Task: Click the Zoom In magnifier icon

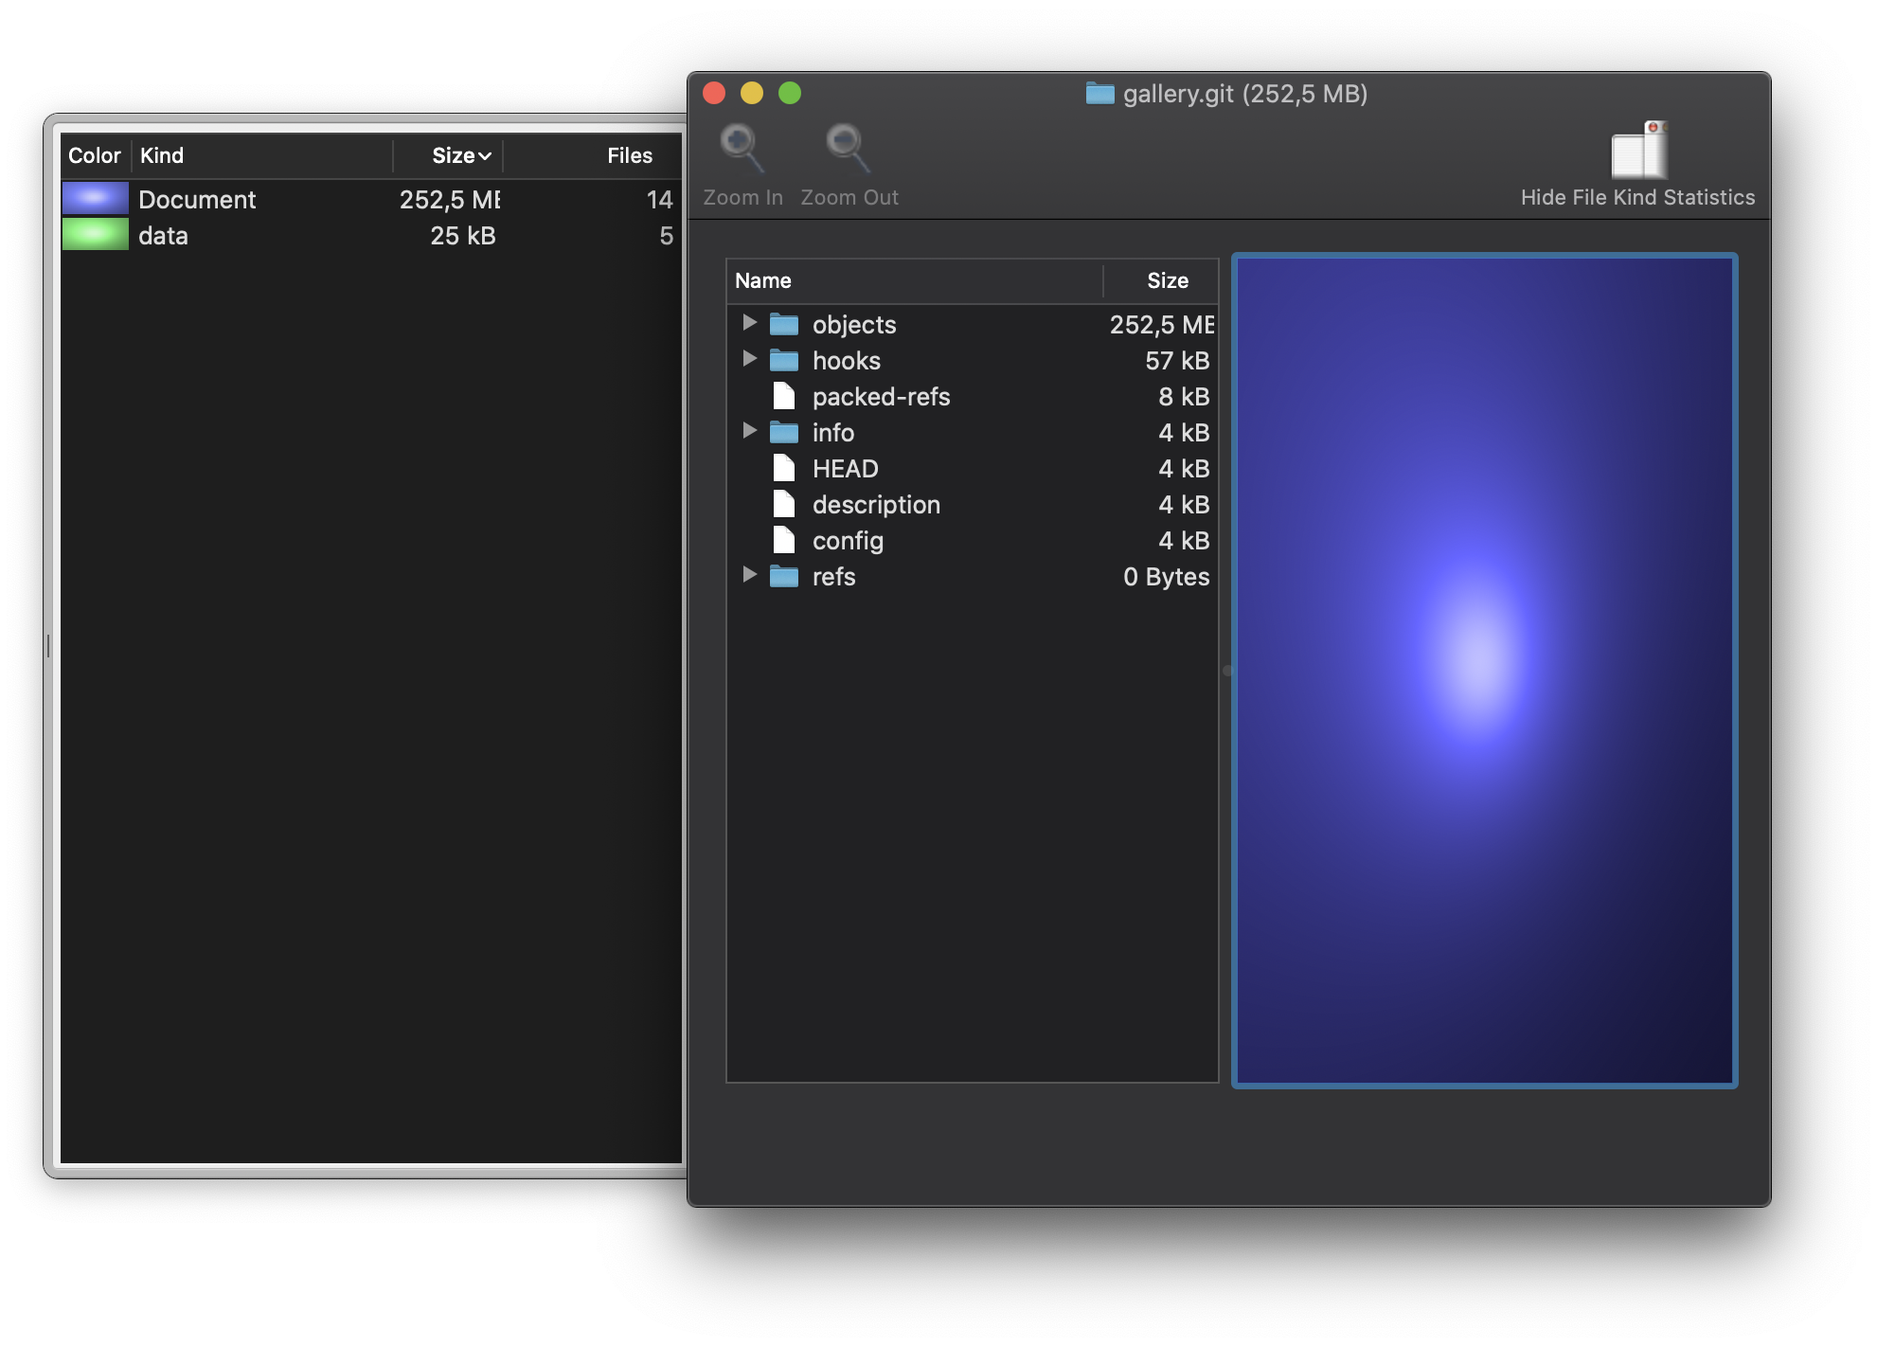Action: point(741,149)
